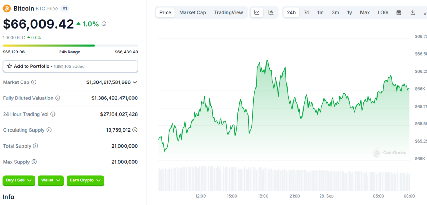427x205 pixels.
Task: Set the chart range to 24h
Action: pos(291,12)
